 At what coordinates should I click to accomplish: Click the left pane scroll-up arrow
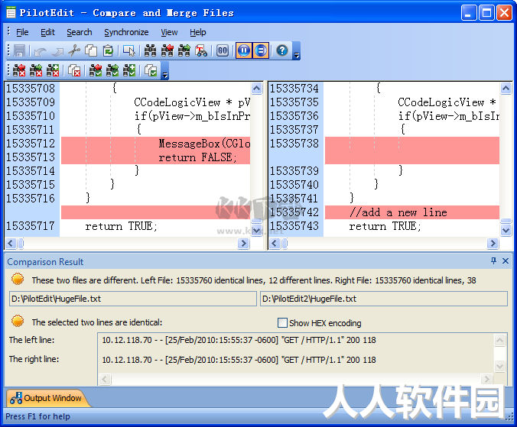click(256, 89)
